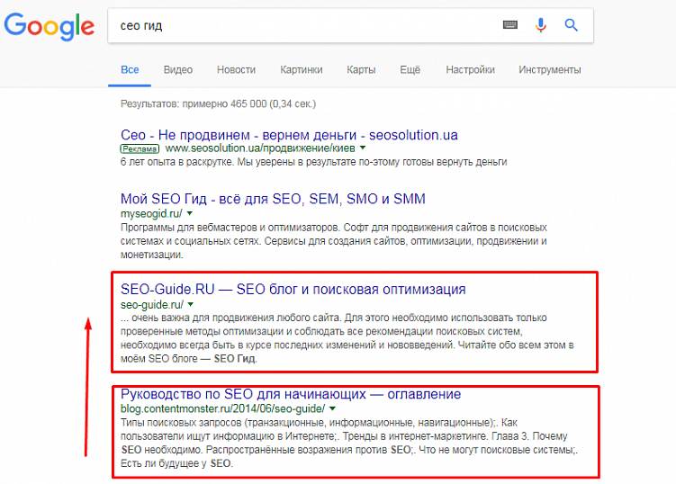Switch to the Видео tab
The height and width of the screenshot is (484, 676).
[178, 69]
